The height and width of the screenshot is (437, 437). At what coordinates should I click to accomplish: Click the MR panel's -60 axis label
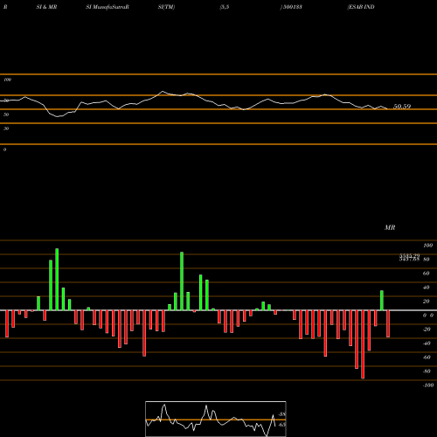pos(427,357)
